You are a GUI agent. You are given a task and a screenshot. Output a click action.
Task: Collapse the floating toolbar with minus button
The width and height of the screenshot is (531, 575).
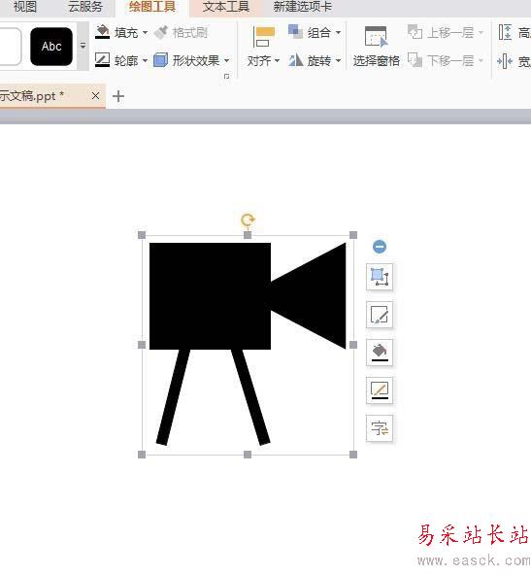coord(380,247)
